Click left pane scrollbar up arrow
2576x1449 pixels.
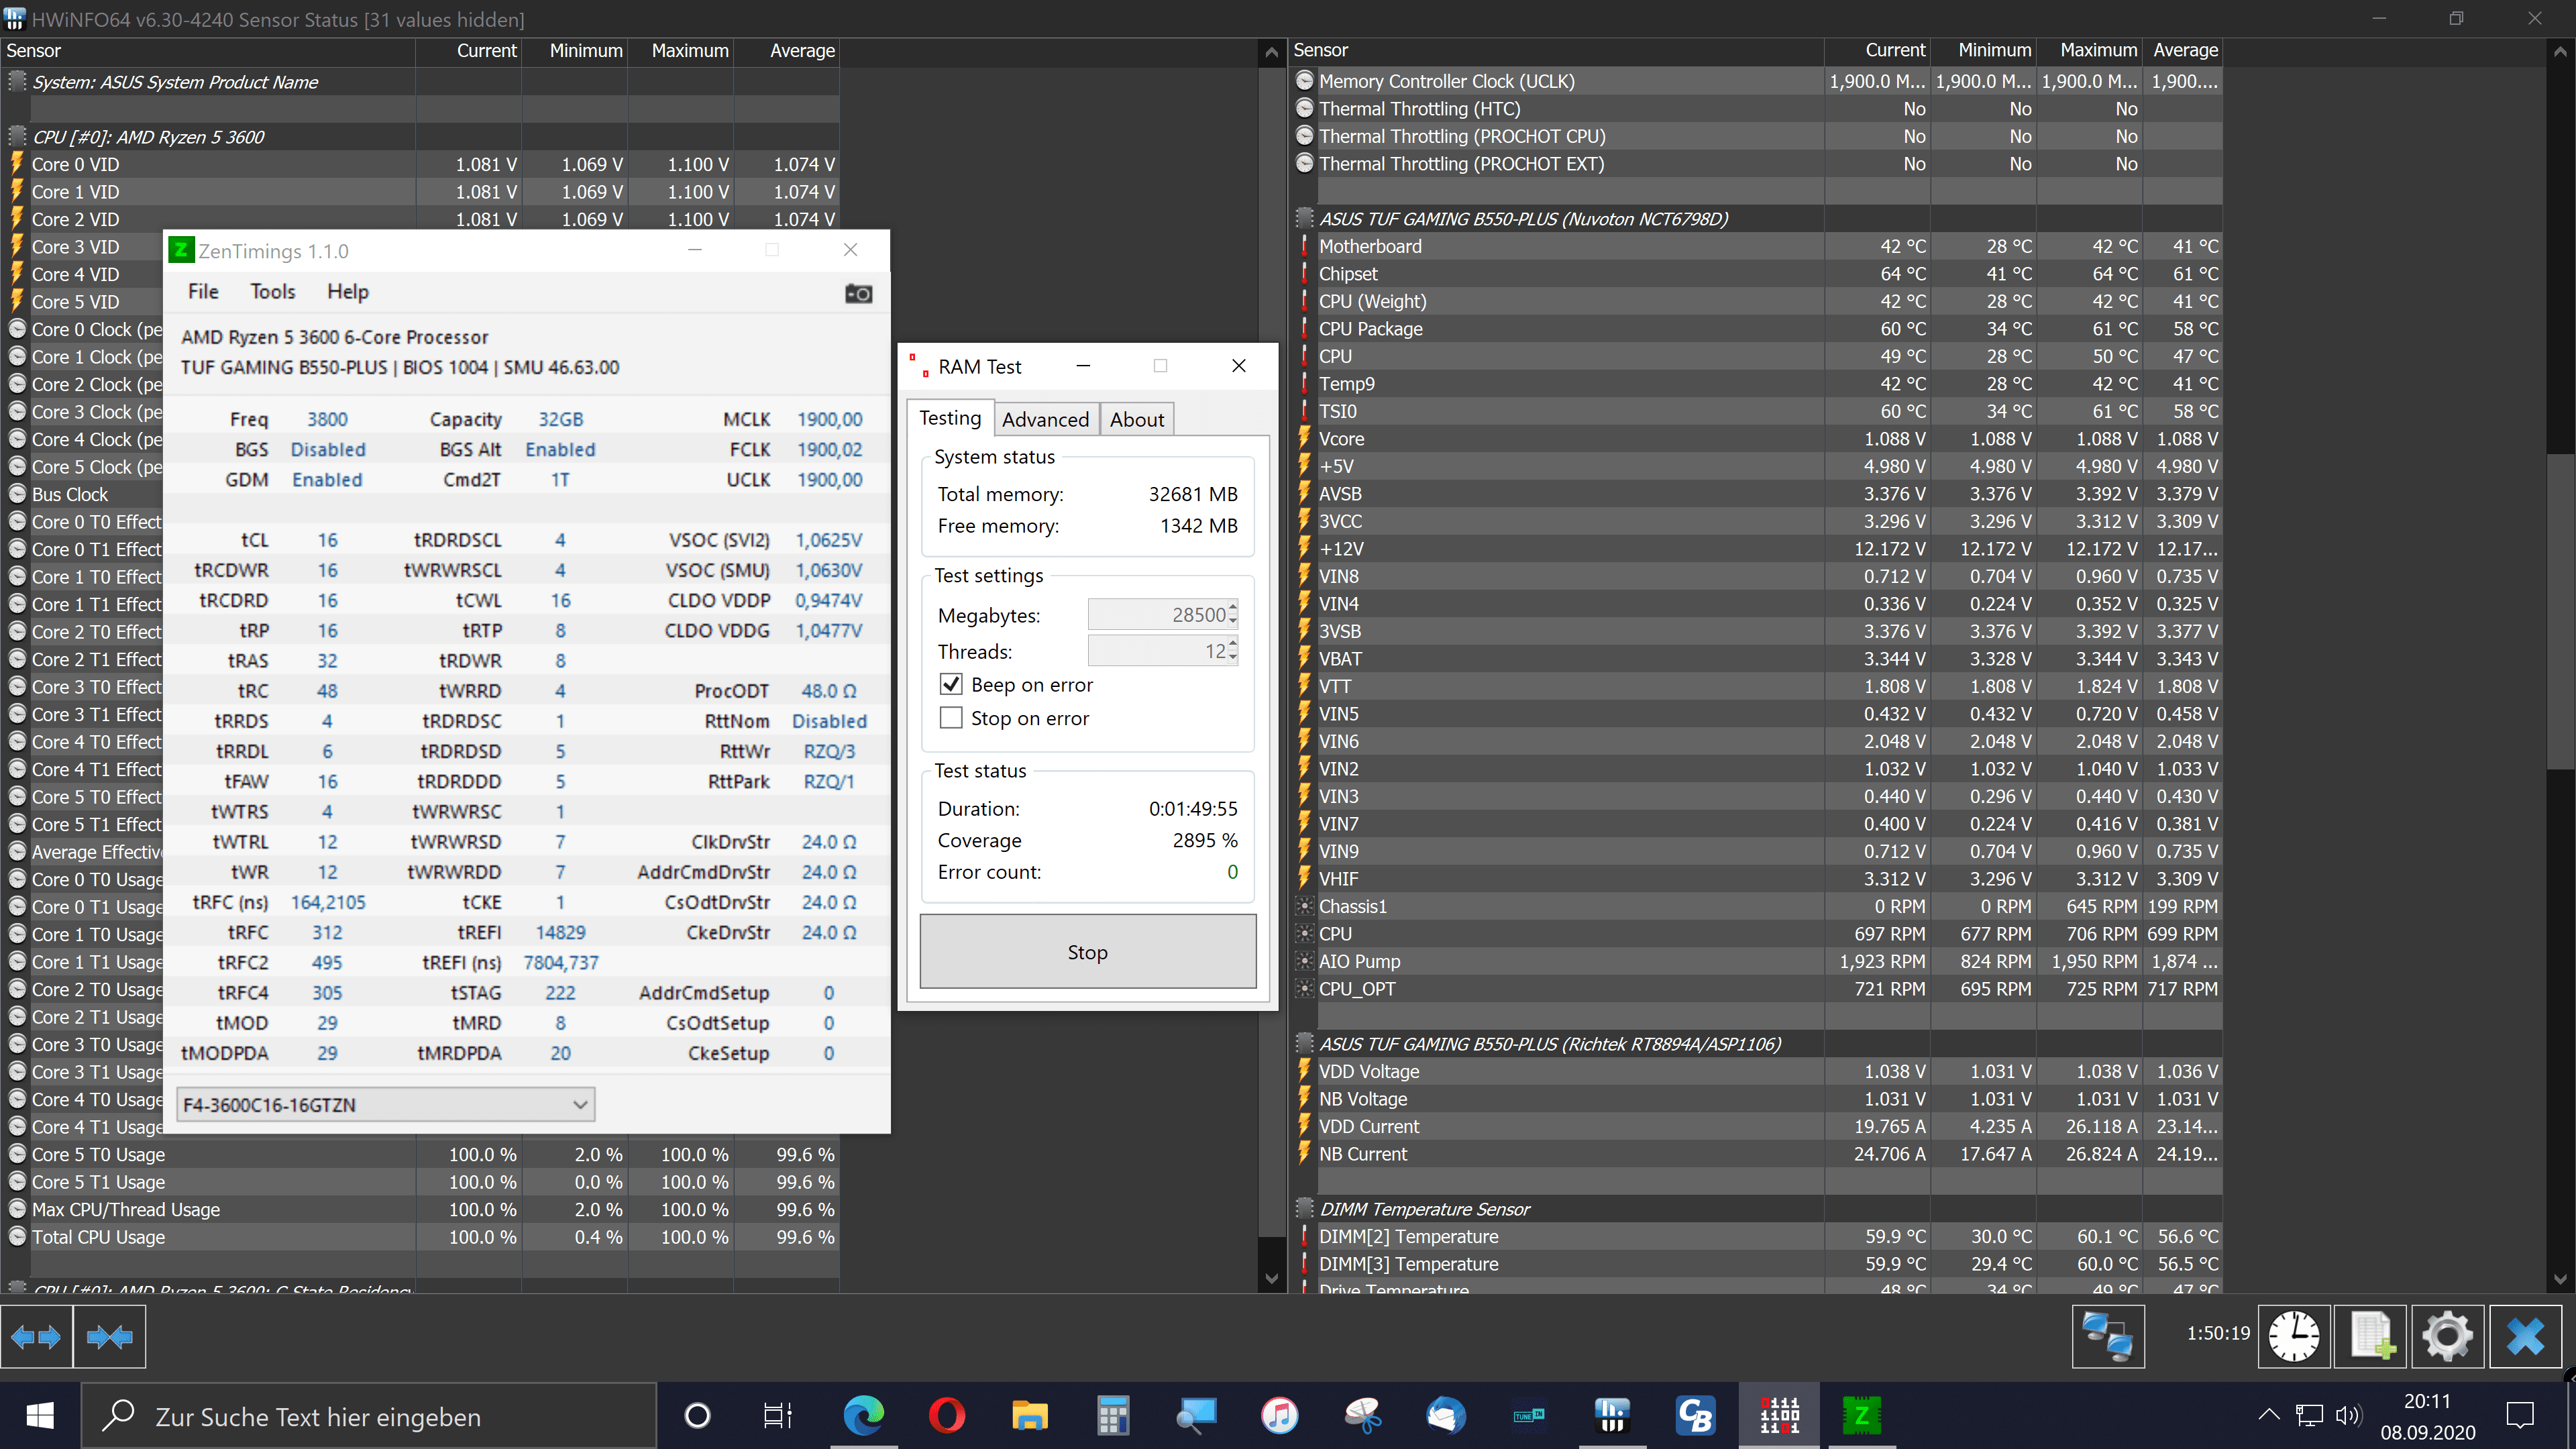[1271, 52]
